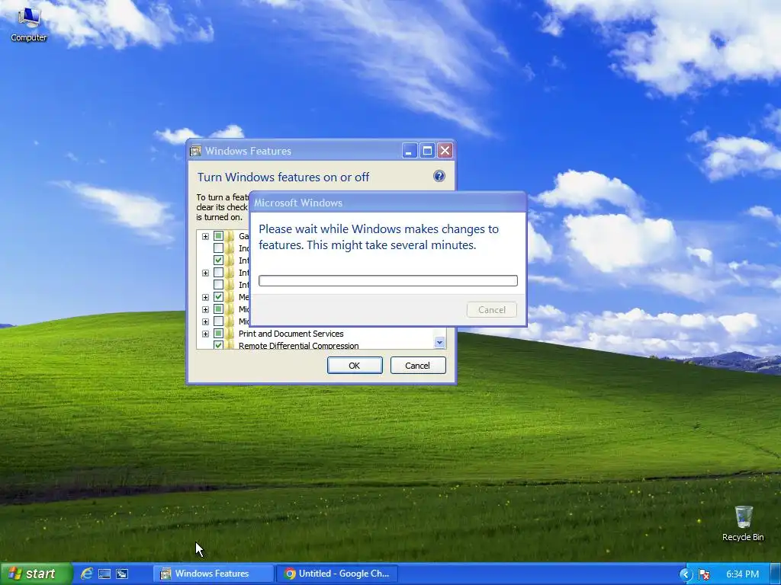Expand the Ga feature row
The height and width of the screenshot is (585, 781).
point(205,236)
